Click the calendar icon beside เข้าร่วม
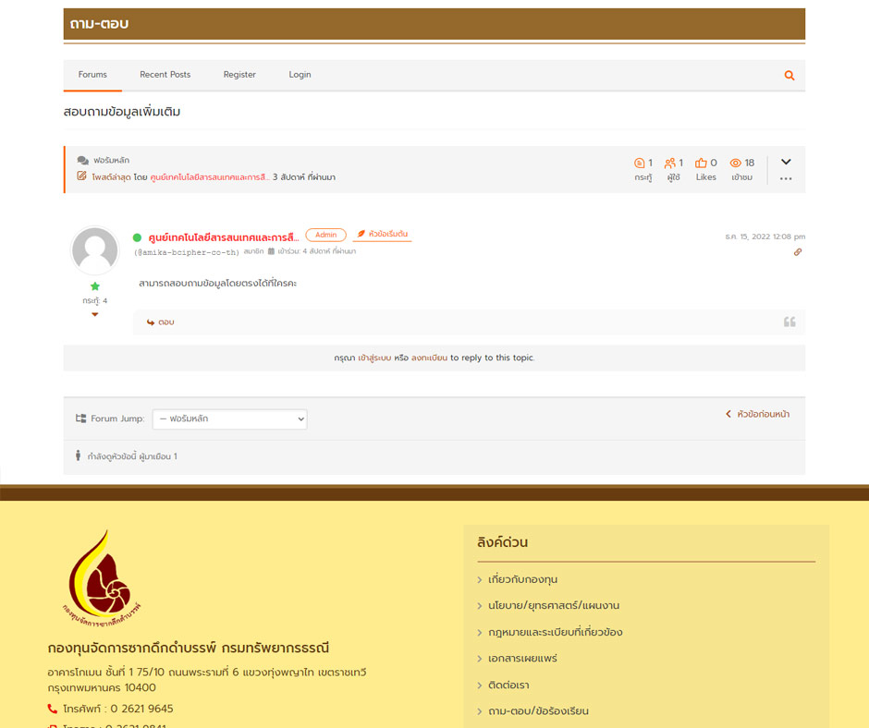This screenshot has height=728, width=869. (x=271, y=251)
